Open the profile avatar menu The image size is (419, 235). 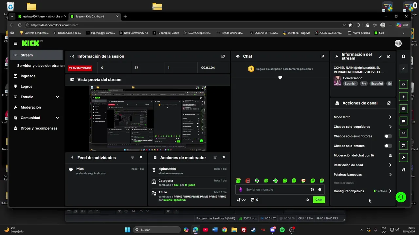click(x=398, y=43)
